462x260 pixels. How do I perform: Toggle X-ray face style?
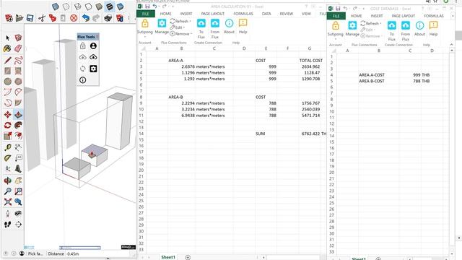pyautogui.click(x=56, y=6)
